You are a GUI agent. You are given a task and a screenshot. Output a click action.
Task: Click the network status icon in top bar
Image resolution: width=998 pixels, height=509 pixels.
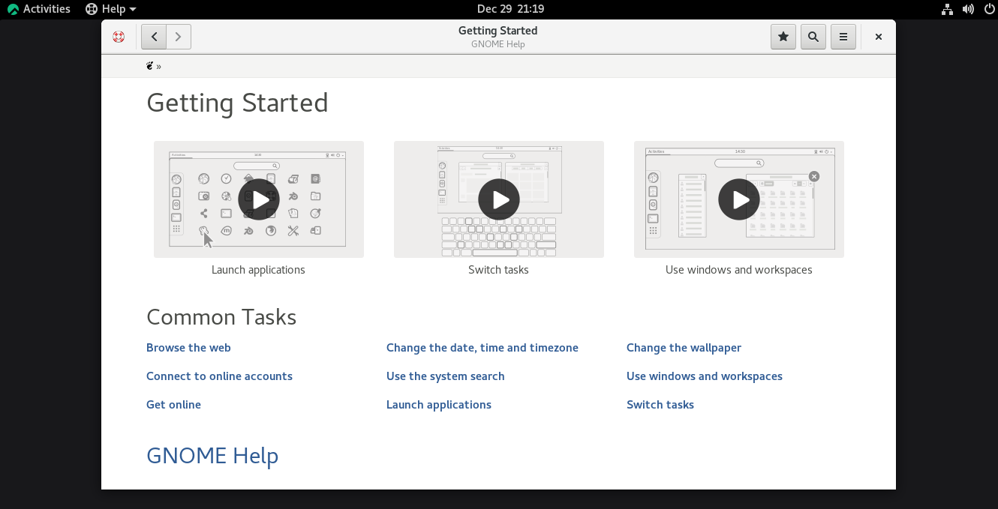pos(947,9)
